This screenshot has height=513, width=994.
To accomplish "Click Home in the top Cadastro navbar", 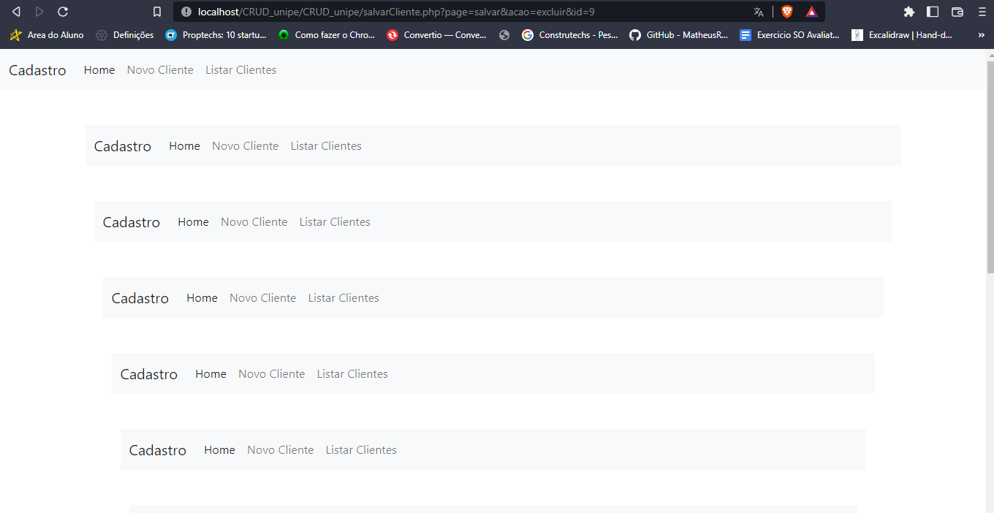I will pos(99,69).
